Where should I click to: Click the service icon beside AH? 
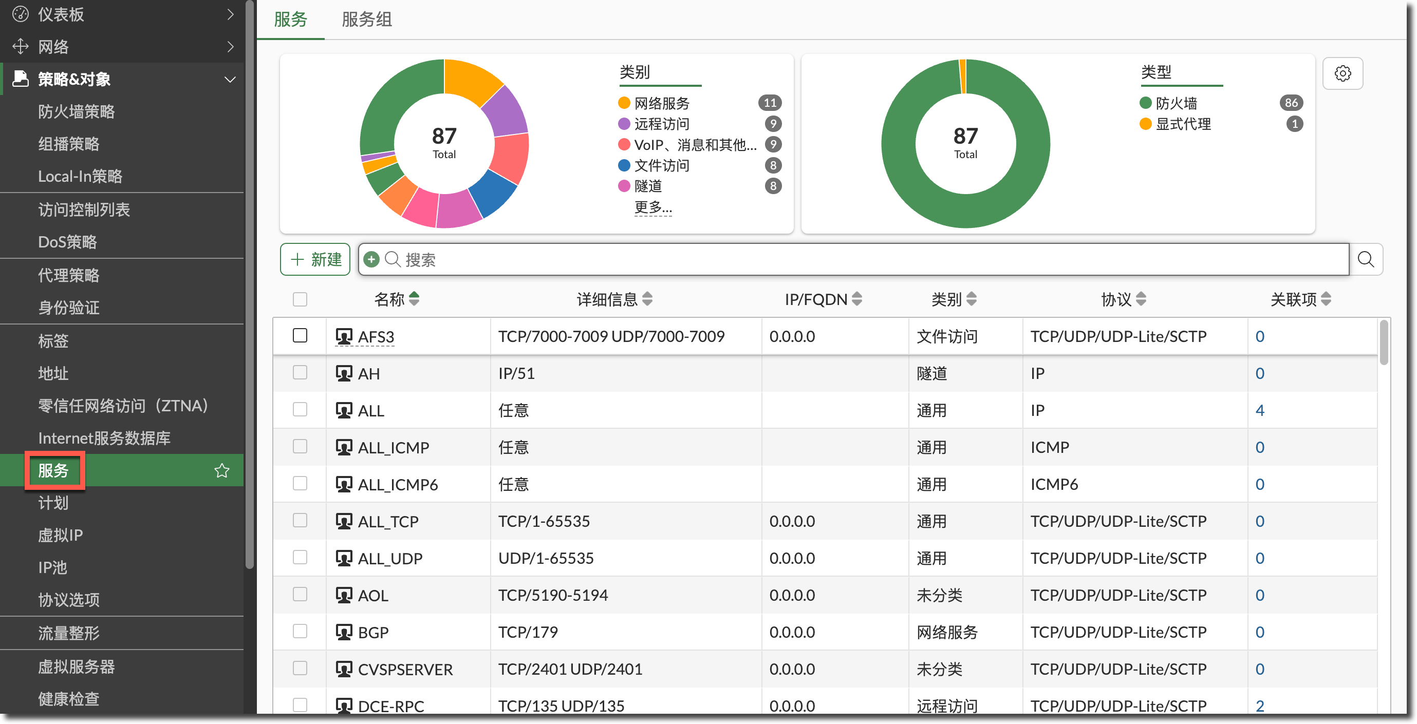[344, 373]
